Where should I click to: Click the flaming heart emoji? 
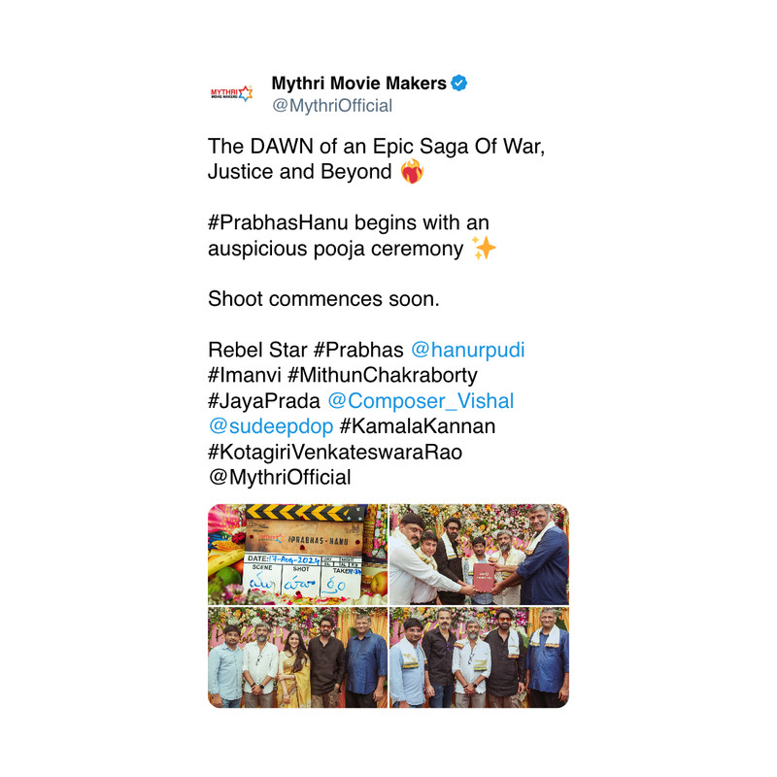coord(412,172)
